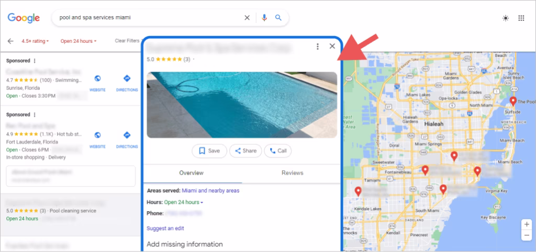Click the Google logo
The width and height of the screenshot is (536, 252).
(x=24, y=18)
